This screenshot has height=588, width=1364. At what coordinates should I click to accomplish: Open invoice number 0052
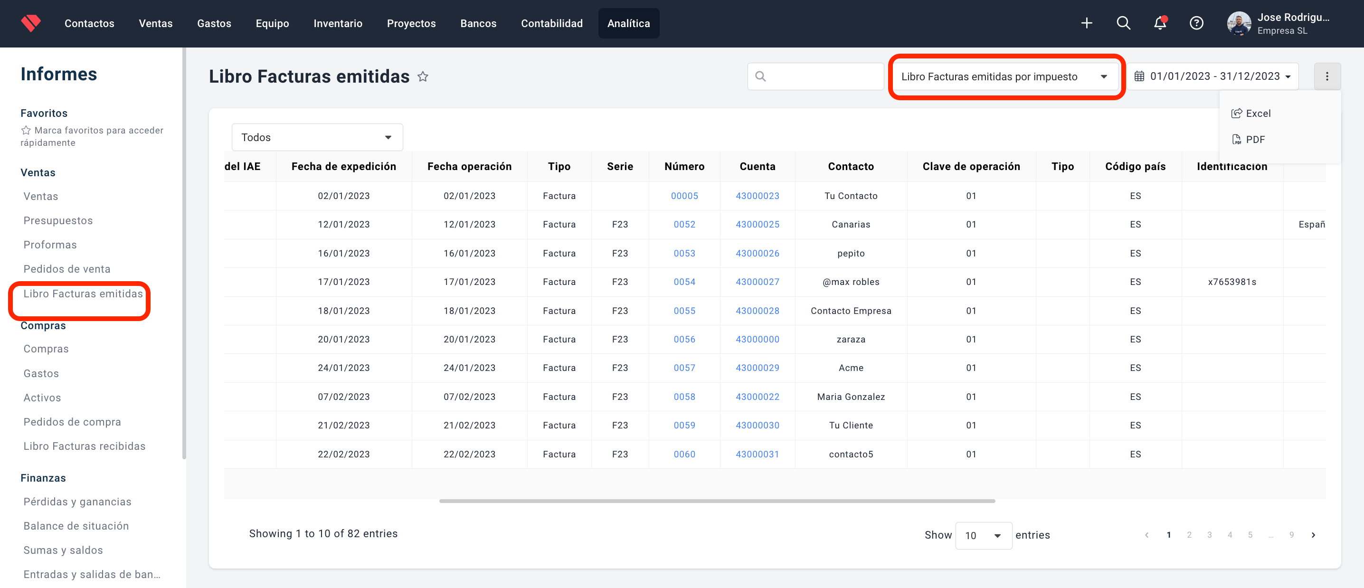[x=684, y=225]
